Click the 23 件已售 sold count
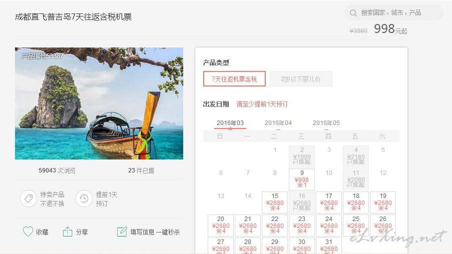 (x=141, y=170)
